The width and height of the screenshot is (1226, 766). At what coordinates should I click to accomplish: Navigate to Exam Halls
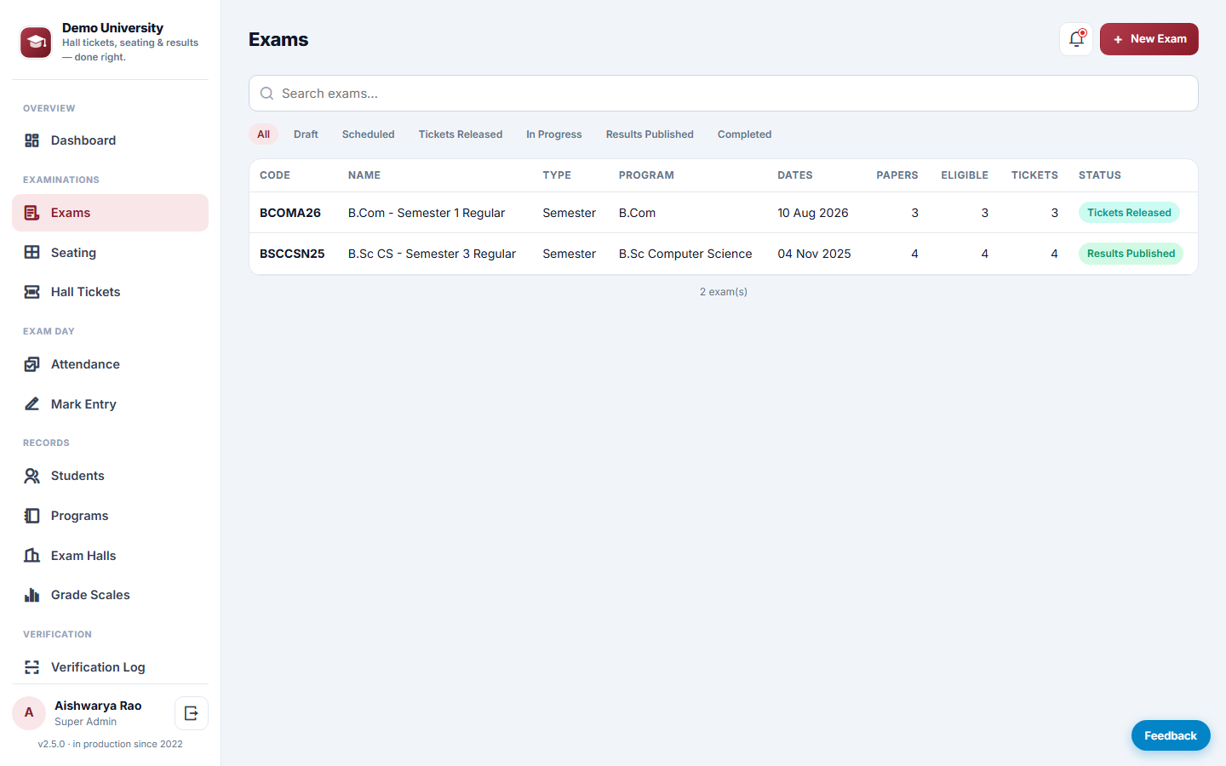111,556
